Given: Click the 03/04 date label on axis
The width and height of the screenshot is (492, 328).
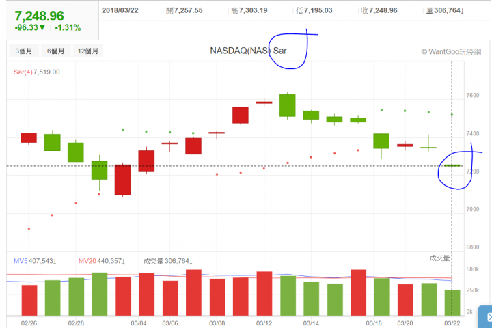Looking at the screenshot, I should pos(138,323).
